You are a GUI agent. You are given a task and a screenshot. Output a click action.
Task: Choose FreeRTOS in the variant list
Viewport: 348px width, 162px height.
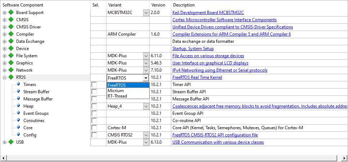128,85
